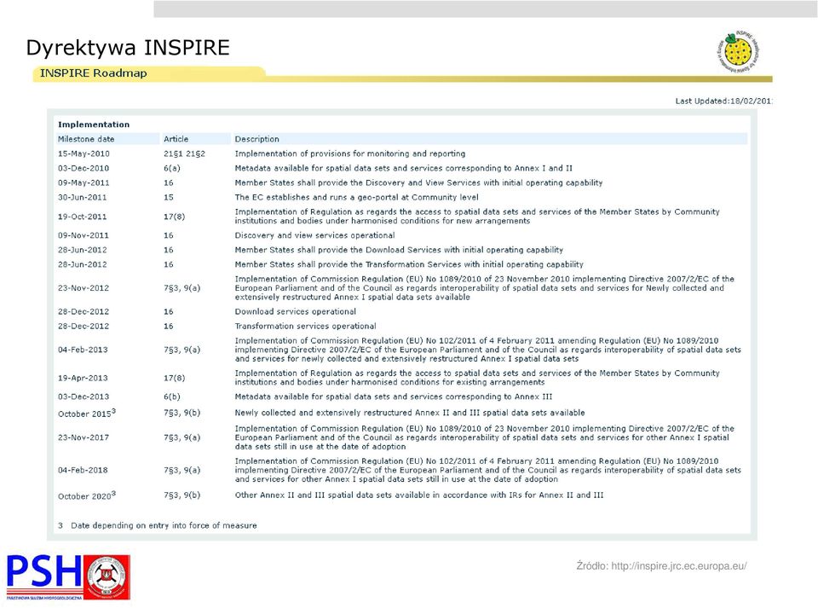818x608 pixels.
Task: Select the '19-Apr-2013' milestone date
Action: [83, 378]
